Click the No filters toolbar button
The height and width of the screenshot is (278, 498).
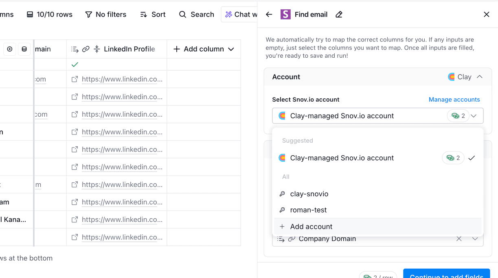point(105,15)
